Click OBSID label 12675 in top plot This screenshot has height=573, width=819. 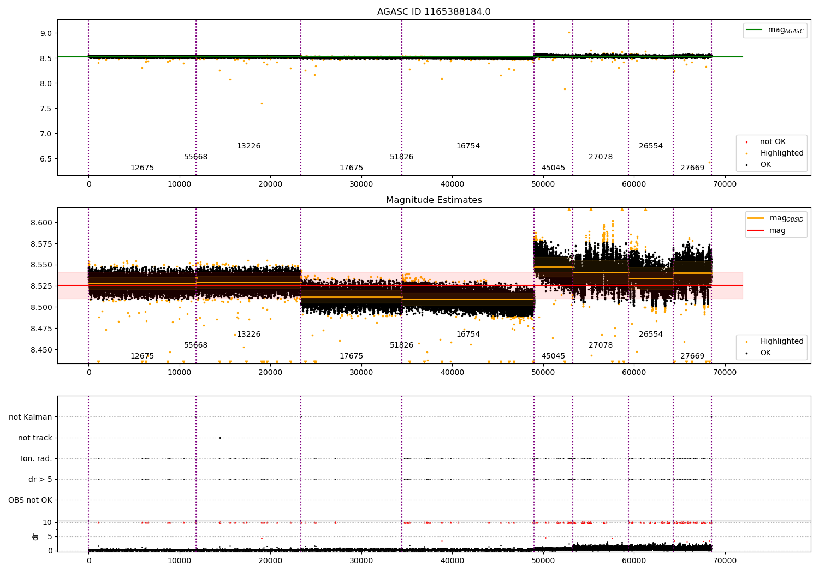(142, 168)
